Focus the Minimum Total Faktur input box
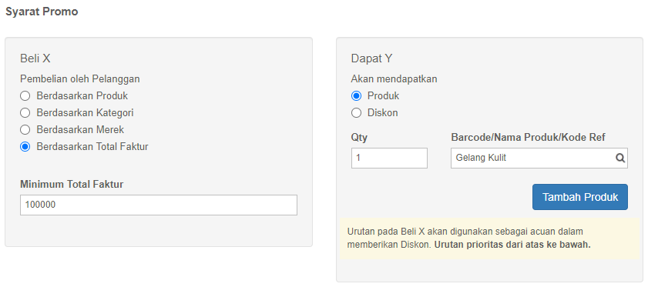The width and height of the screenshot is (648, 287). click(159, 205)
